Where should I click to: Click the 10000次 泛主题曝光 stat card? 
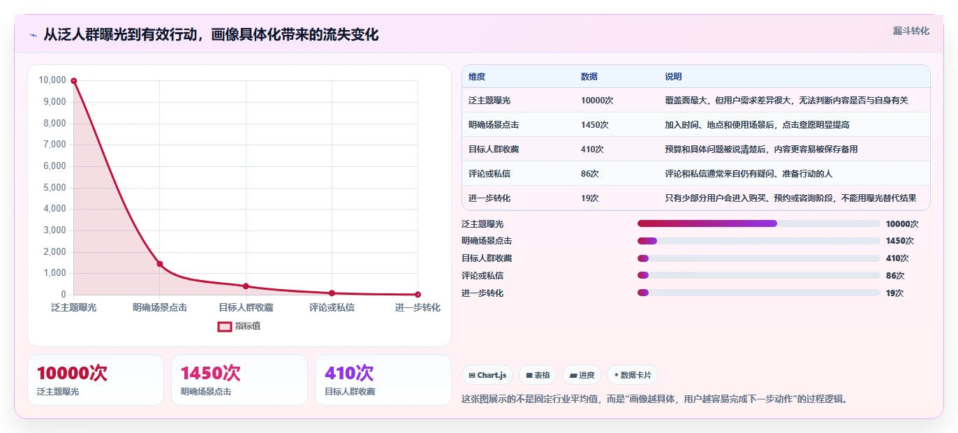tap(96, 380)
